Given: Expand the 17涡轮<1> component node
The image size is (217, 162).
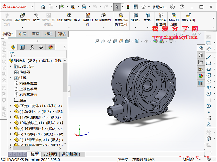Looking at the screenshot, I should click(11, 134).
